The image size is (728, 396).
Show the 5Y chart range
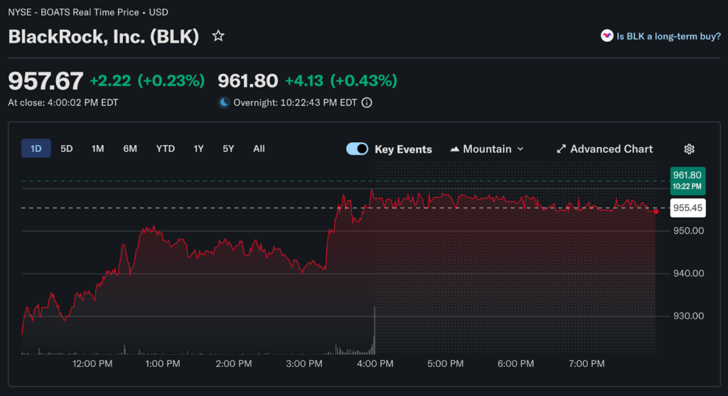point(227,149)
